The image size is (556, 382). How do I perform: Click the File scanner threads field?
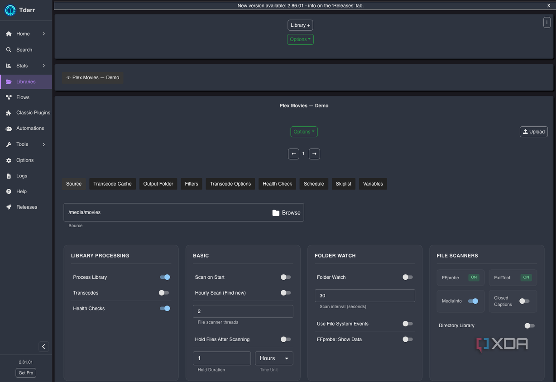pyautogui.click(x=243, y=311)
